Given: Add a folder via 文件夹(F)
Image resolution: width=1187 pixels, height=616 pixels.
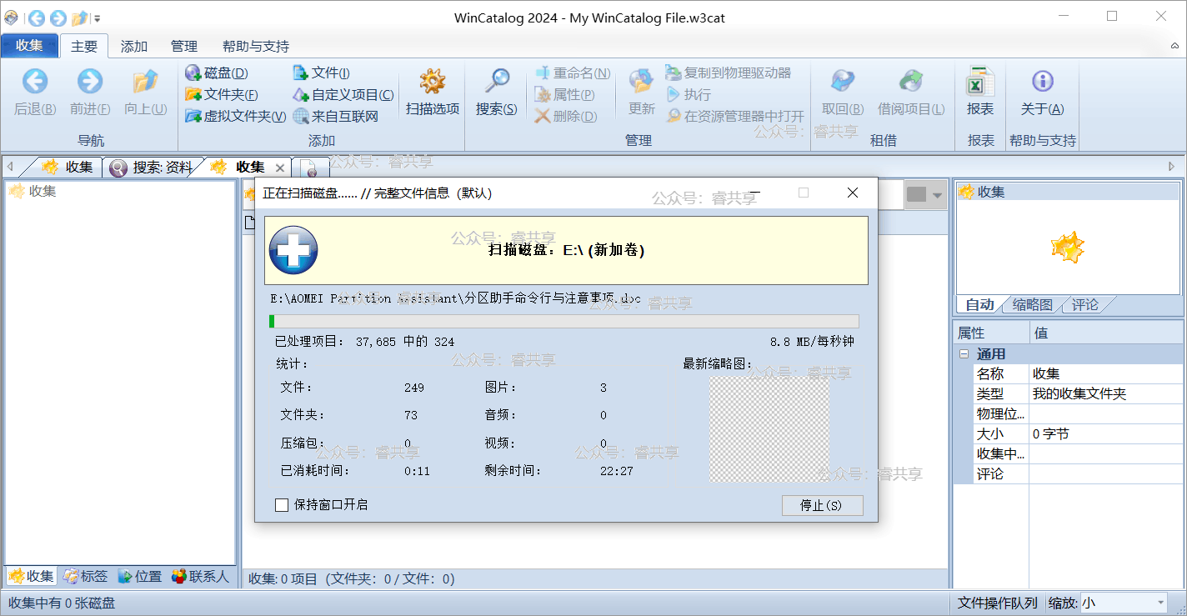Looking at the screenshot, I should [x=221, y=95].
